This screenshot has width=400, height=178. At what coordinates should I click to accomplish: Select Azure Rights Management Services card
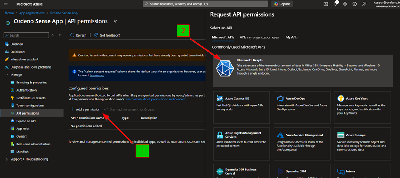click(x=241, y=144)
